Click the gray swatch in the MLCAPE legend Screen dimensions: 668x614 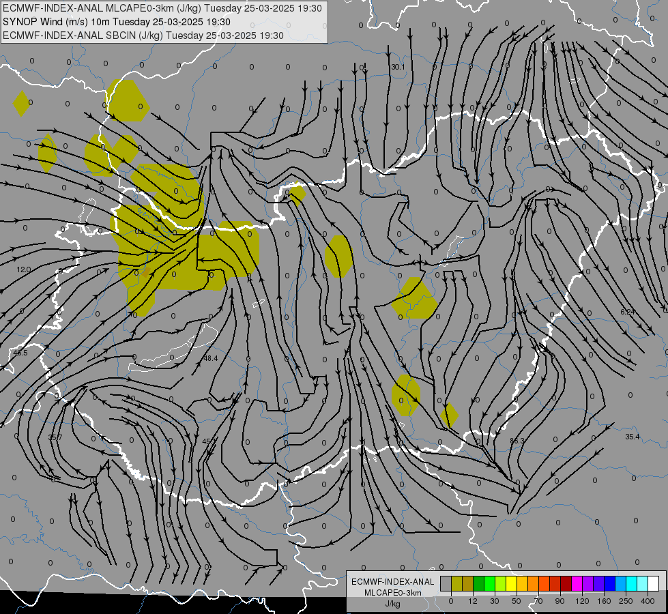pyautogui.click(x=446, y=583)
